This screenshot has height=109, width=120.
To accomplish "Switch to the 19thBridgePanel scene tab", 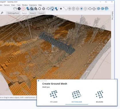I will coord(13,13).
